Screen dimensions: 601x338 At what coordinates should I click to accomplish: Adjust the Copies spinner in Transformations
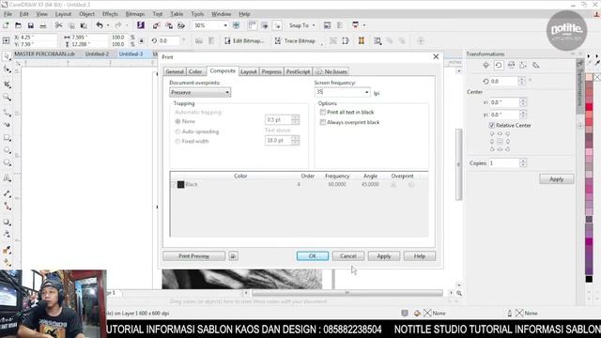tap(523, 163)
